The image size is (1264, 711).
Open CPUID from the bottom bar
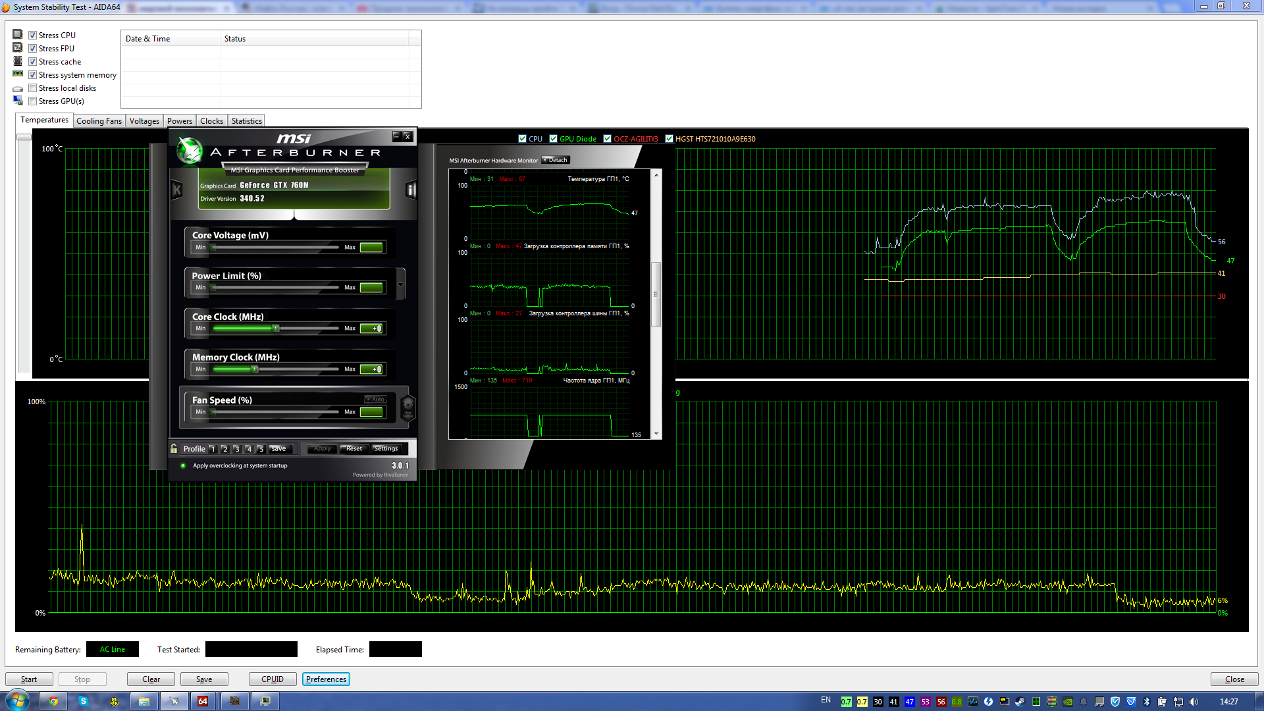click(273, 679)
